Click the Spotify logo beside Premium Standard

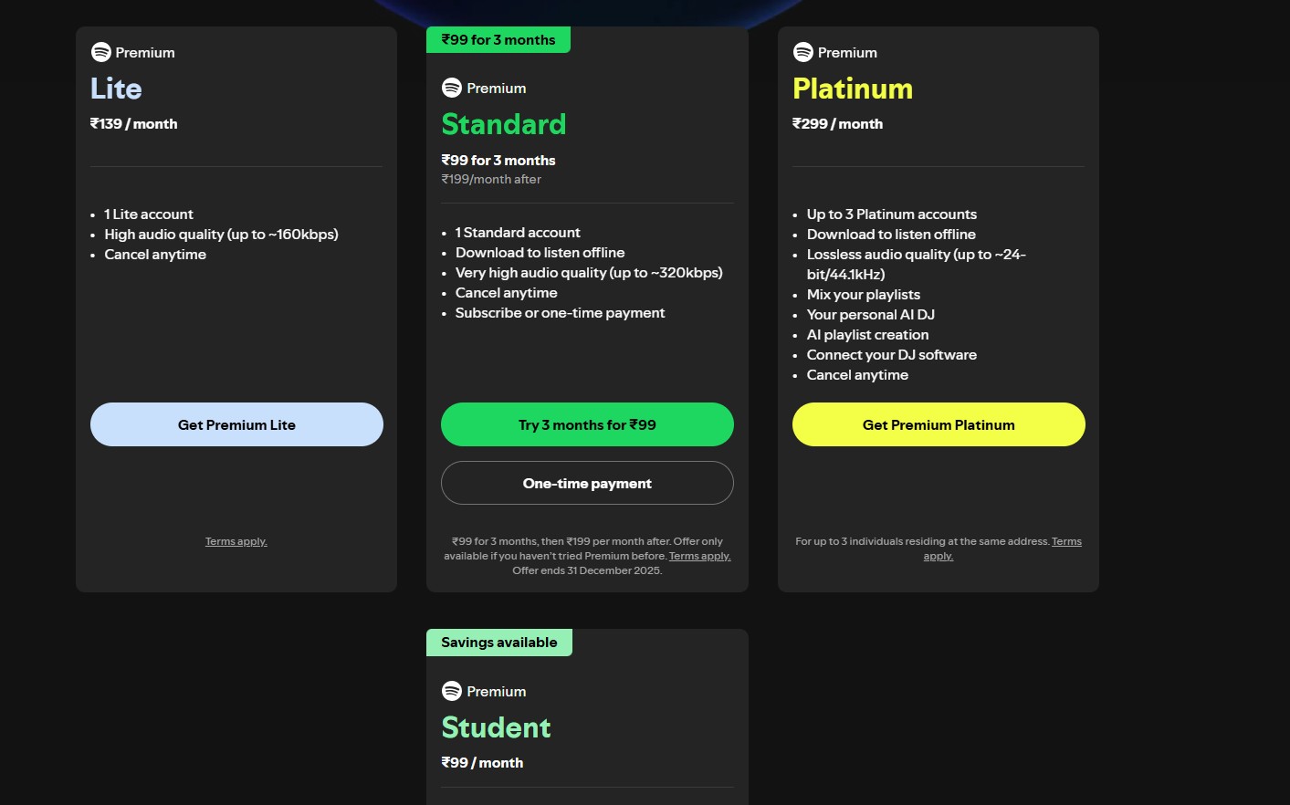[x=451, y=88]
